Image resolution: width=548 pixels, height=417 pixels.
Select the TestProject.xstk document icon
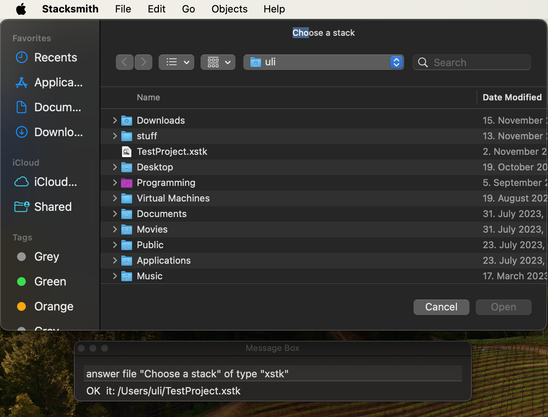click(x=127, y=151)
